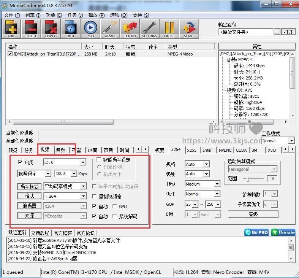Click the 名称 column header
Image resolution: width=299 pixels, height=278 pixels.
(x=44, y=47)
